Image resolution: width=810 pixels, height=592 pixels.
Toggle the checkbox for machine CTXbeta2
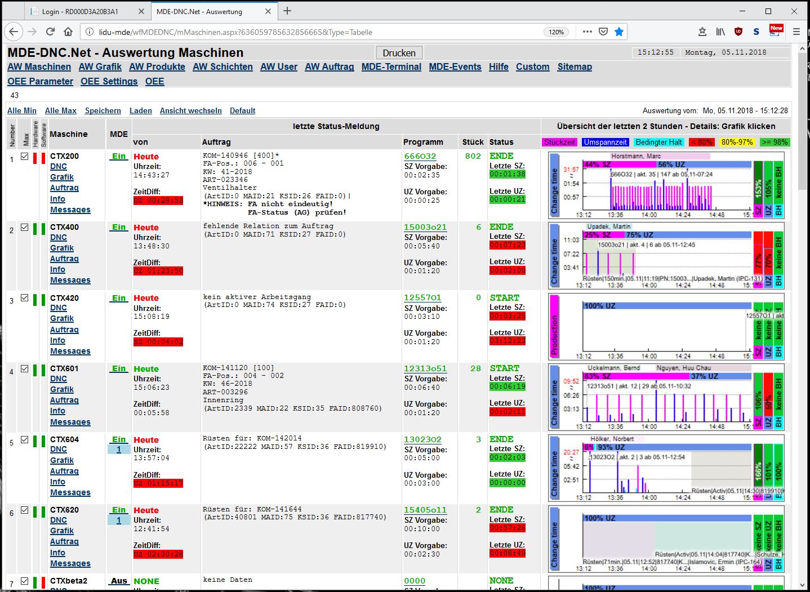tap(24, 581)
